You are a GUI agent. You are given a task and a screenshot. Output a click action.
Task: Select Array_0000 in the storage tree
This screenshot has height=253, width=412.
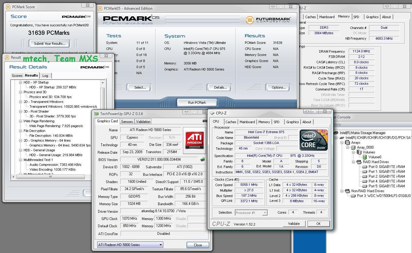tap(365, 147)
